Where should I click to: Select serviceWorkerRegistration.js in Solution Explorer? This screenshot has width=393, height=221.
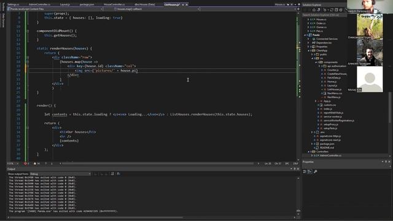point(338,120)
